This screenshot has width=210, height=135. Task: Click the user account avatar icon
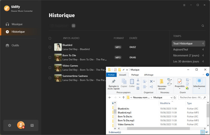pos(21,125)
